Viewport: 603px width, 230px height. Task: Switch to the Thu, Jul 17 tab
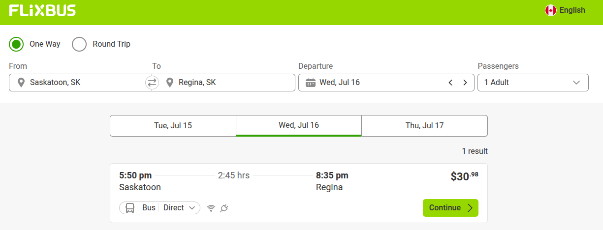[424, 126]
